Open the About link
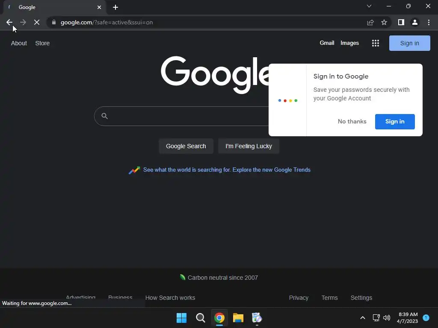438x328 pixels. [x=19, y=43]
